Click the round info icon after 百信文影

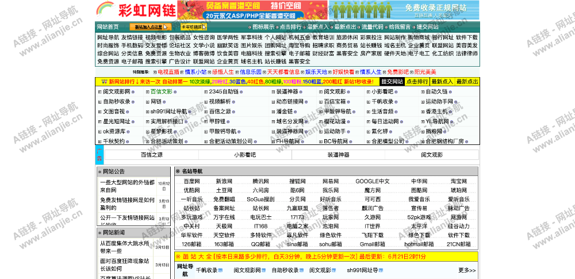[175, 92]
